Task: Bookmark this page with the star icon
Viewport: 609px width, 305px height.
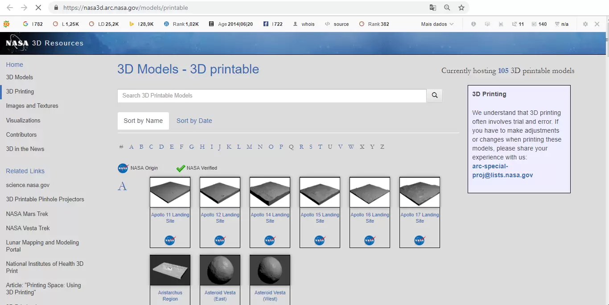Action: [x=461, y=8]
